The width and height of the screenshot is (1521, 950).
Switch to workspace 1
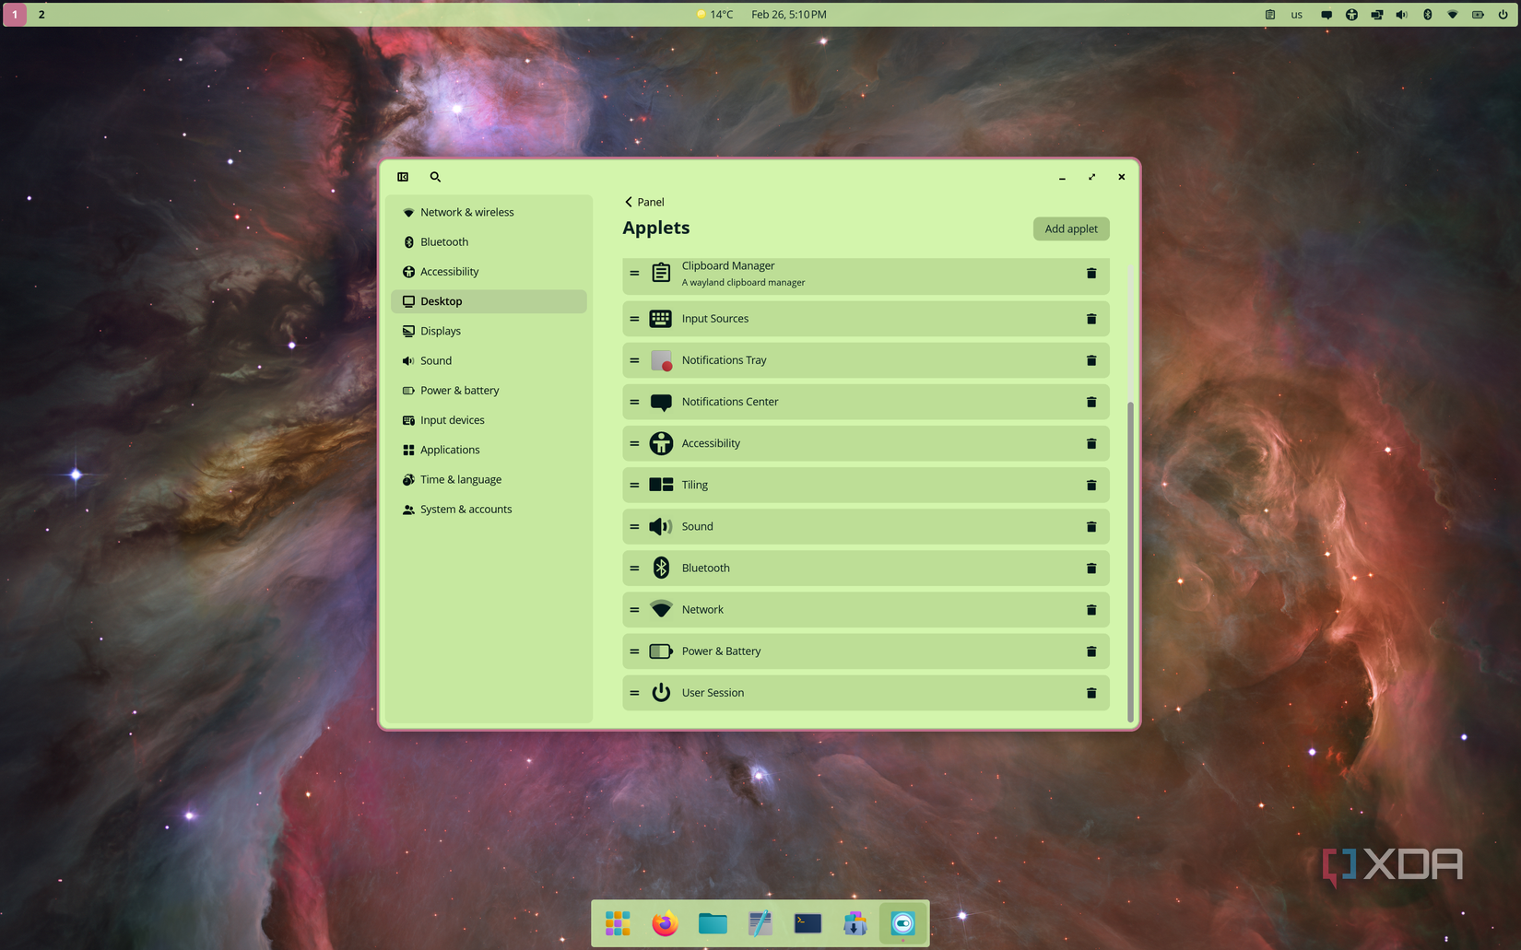point(15,15)
